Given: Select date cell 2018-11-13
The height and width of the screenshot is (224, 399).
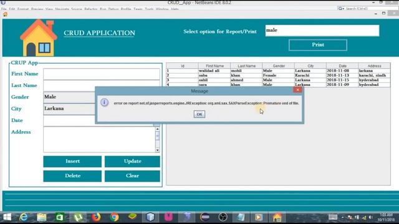Looking at the screenshot, I should [x=342, y=75].
